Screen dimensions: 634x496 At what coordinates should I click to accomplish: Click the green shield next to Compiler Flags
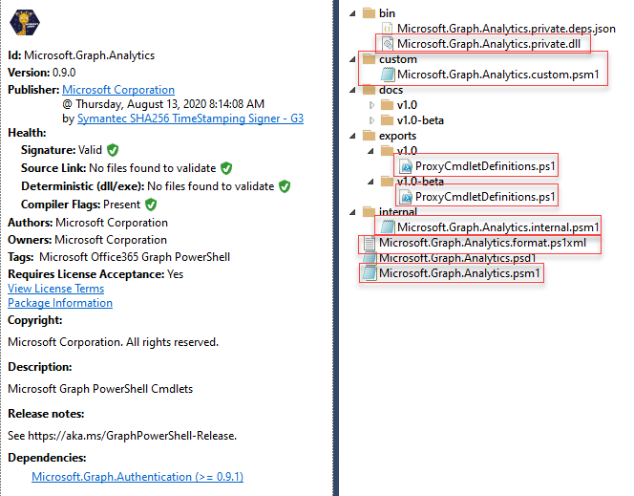point(151,205)
